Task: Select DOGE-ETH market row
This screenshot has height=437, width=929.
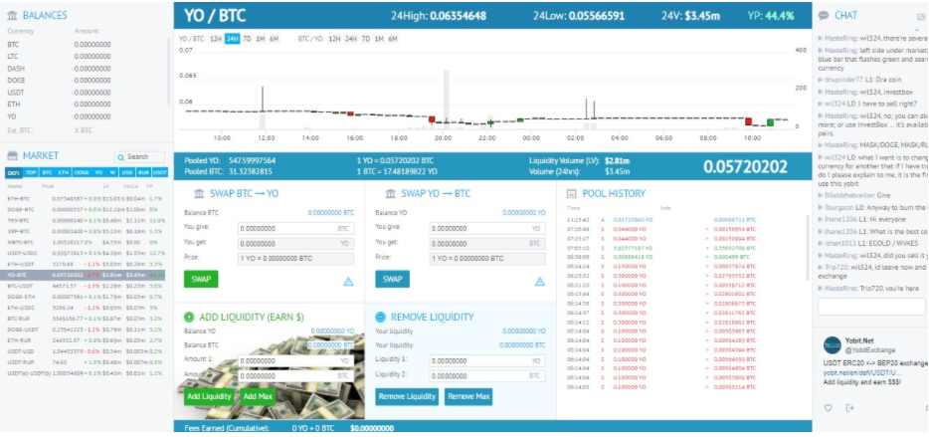Action: pyautogui.click(x=86, y=297)
